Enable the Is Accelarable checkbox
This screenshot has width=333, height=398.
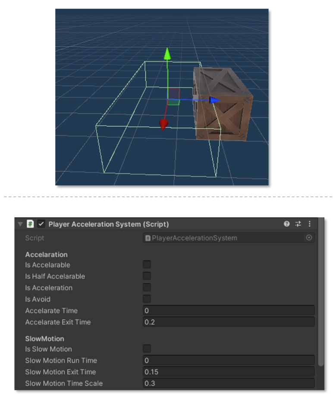(147, 265)
